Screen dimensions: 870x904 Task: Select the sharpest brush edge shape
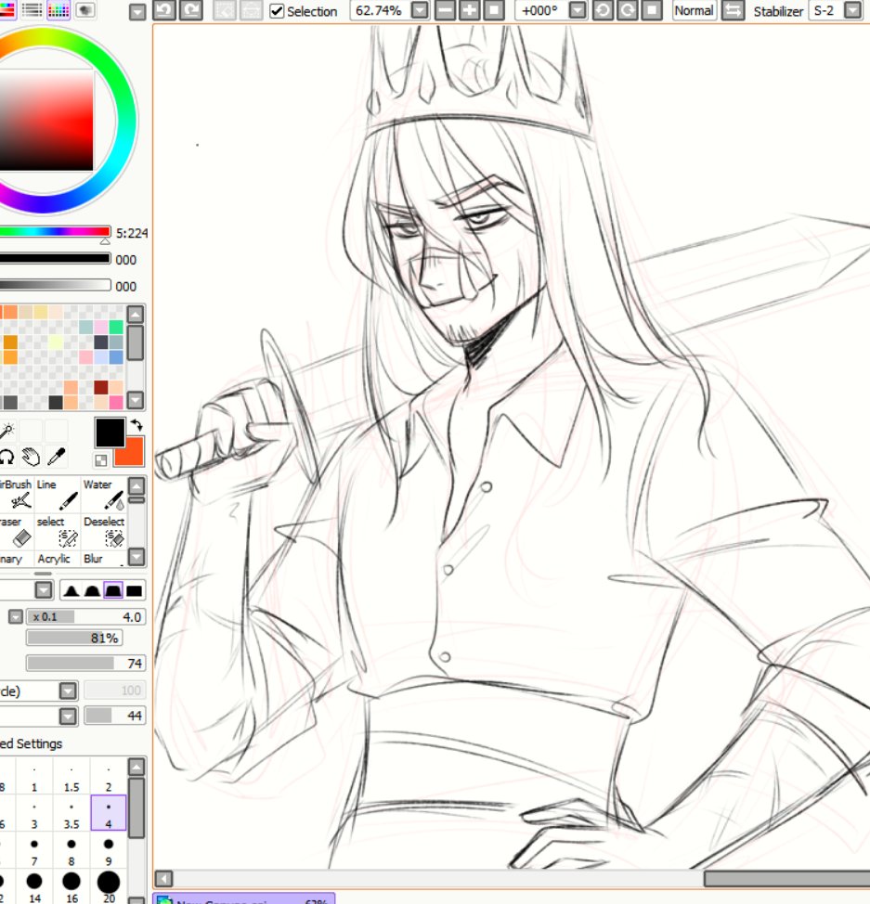(x=71, y=590)
